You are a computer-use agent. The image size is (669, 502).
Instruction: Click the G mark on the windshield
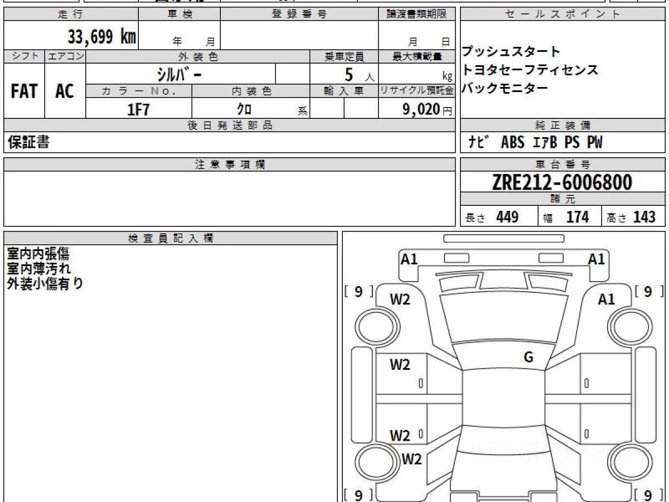(529, 358)
